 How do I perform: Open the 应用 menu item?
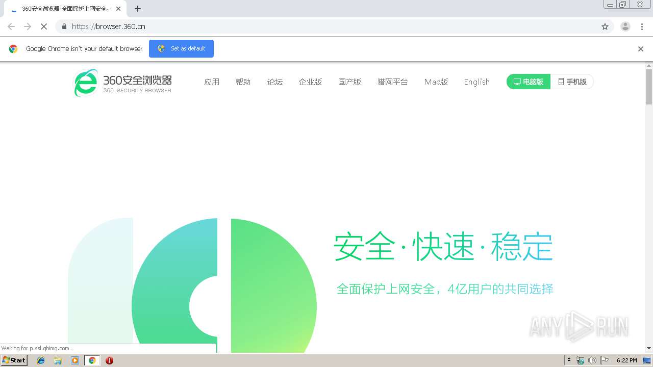tap(212, 82)
